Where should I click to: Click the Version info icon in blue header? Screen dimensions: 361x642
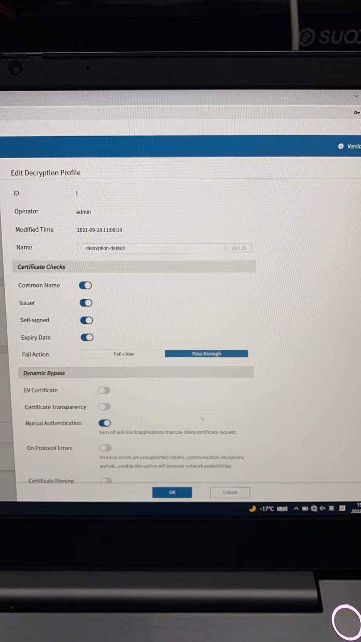341,146
